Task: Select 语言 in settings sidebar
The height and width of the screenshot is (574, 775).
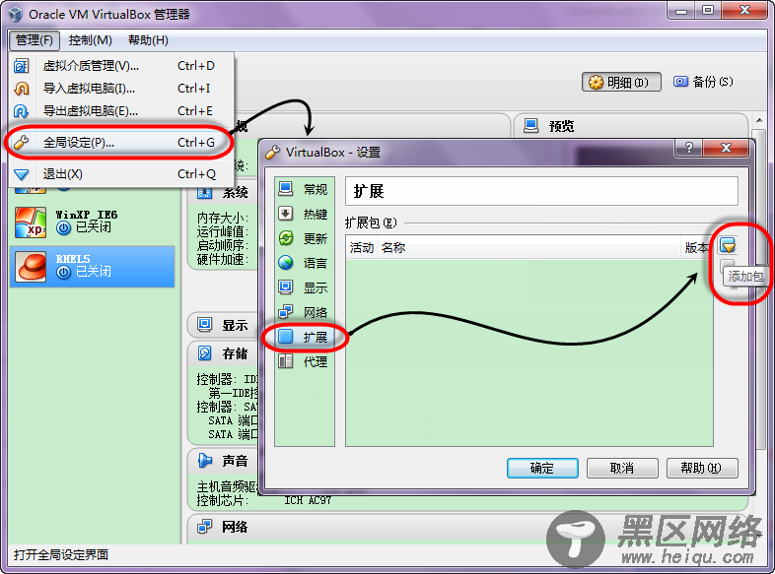Action: click(x=305, y=263)
